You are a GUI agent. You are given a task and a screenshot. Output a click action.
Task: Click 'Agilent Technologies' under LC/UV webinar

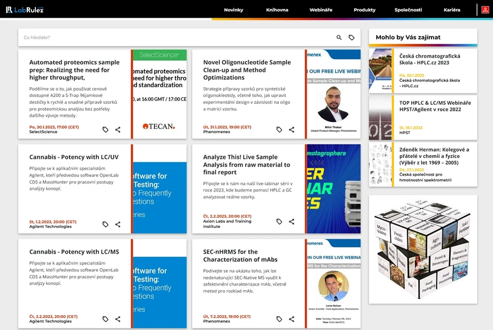50,227
